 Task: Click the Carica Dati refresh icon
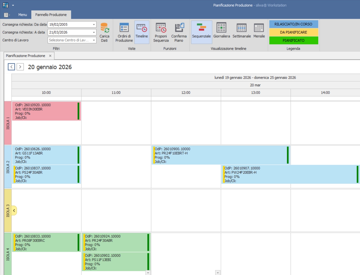tap(104, 27)
